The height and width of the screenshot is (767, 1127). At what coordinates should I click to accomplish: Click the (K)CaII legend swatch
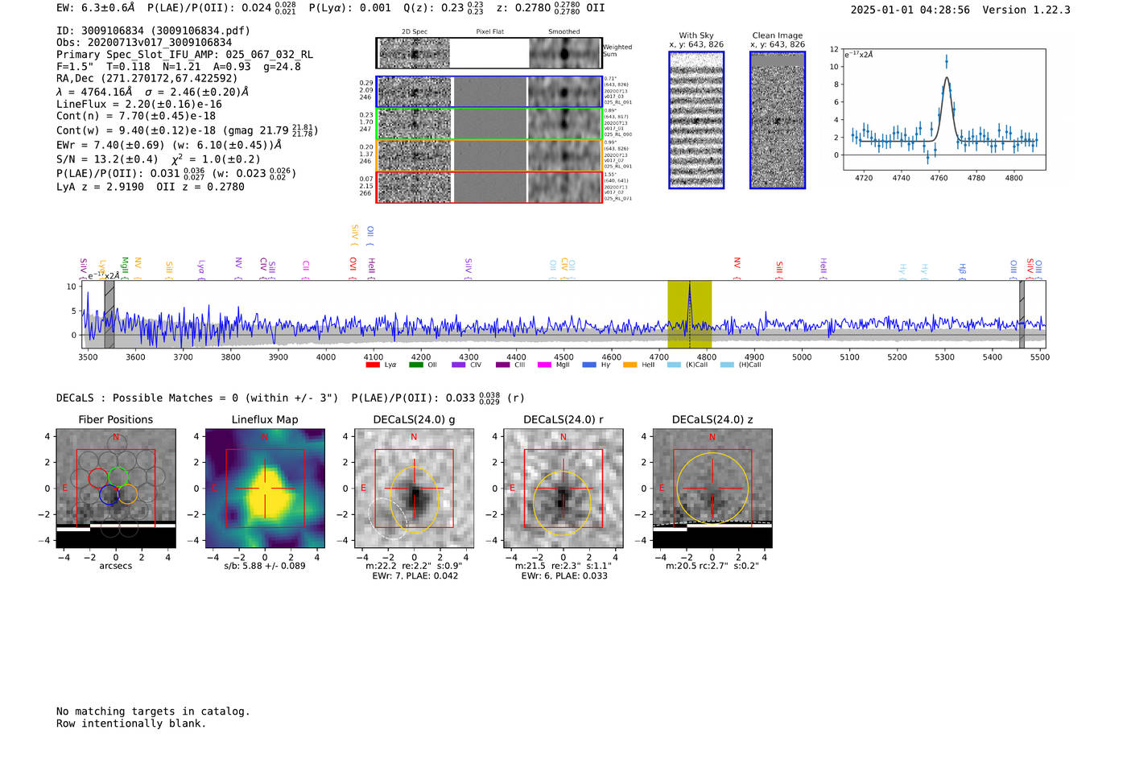(x=675, y=365)
